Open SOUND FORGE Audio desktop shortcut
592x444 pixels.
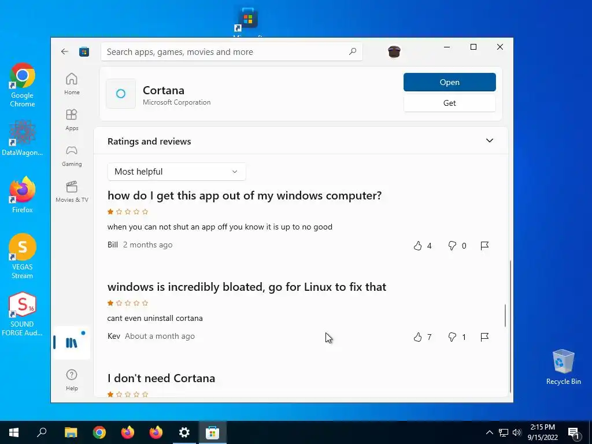click(23, 314)
